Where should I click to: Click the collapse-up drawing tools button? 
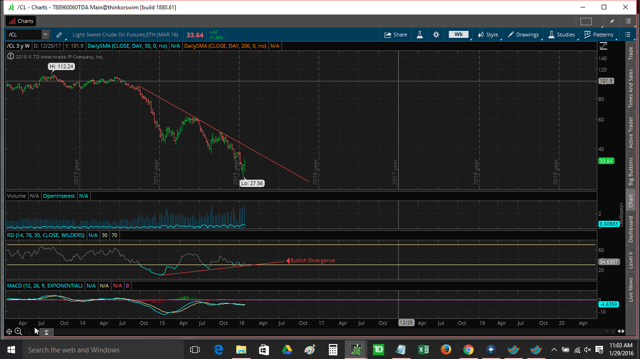click(x=47, y=332)
